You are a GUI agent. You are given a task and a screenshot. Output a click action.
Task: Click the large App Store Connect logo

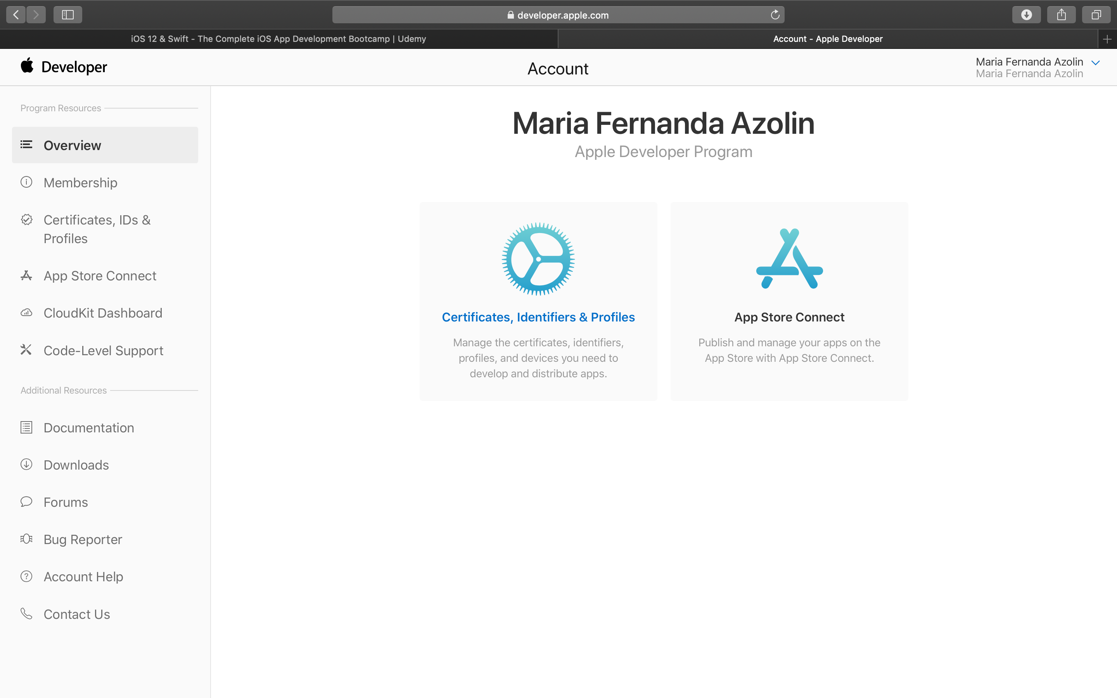click(789, 259)
